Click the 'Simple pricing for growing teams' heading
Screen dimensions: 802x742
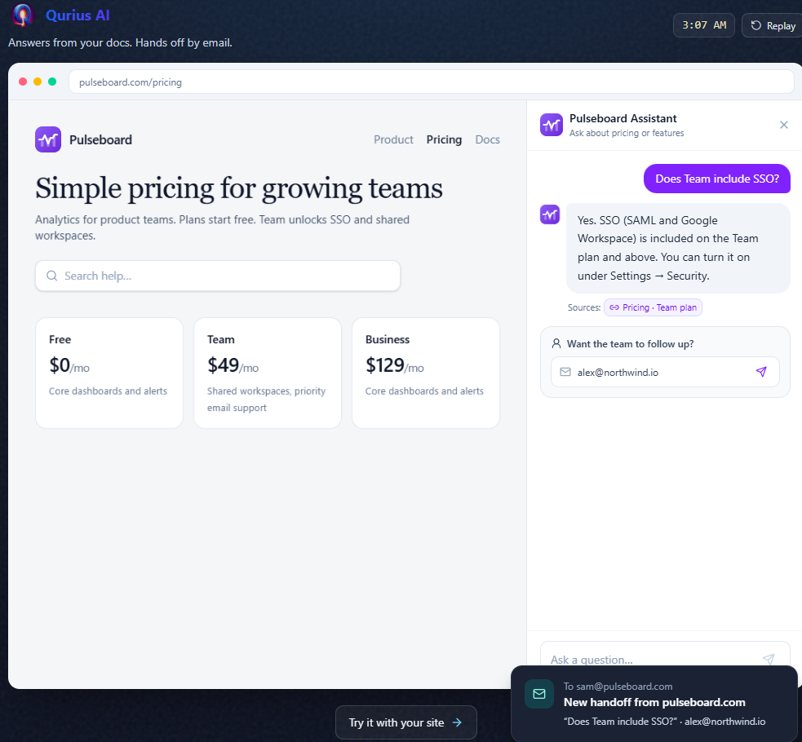pyautogui.click(x=239, y=188)
